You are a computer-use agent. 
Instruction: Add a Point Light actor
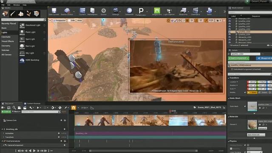tap(32, 32)
